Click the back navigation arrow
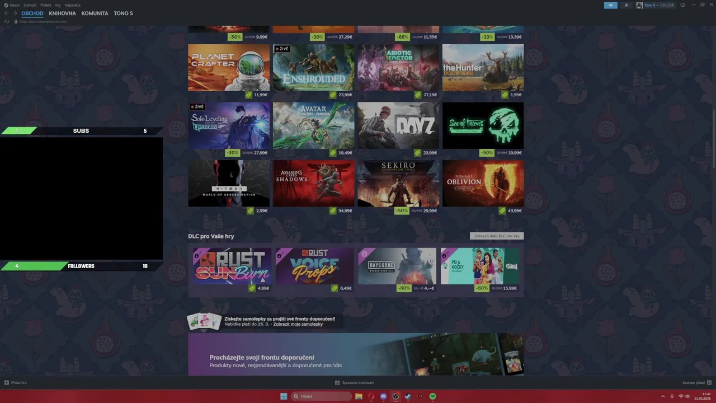The height and width of the screenshot is (403, 716). pyautogui.click(x=7, y=13)
